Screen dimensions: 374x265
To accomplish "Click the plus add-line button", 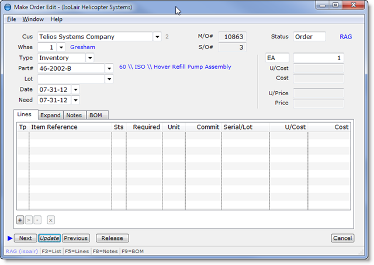I will (20, 220).
